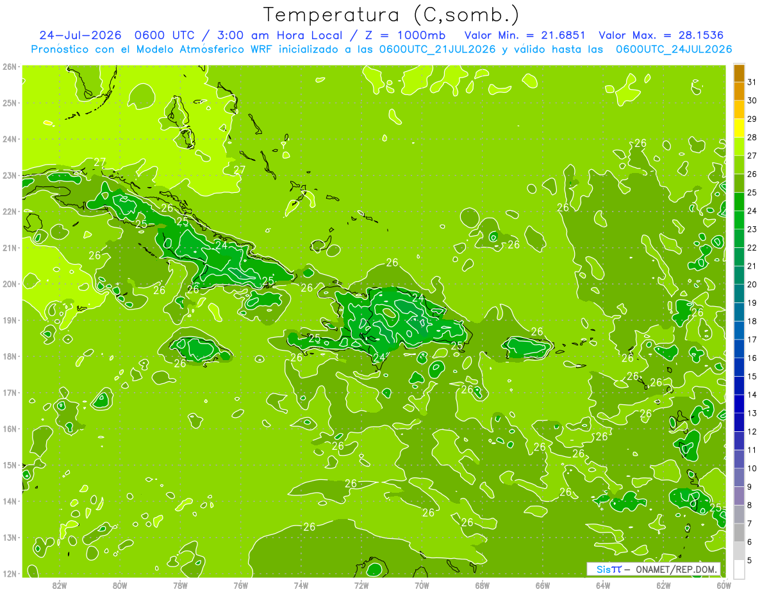
Task: Click the color legend label '5'
Action: [750, 560]
